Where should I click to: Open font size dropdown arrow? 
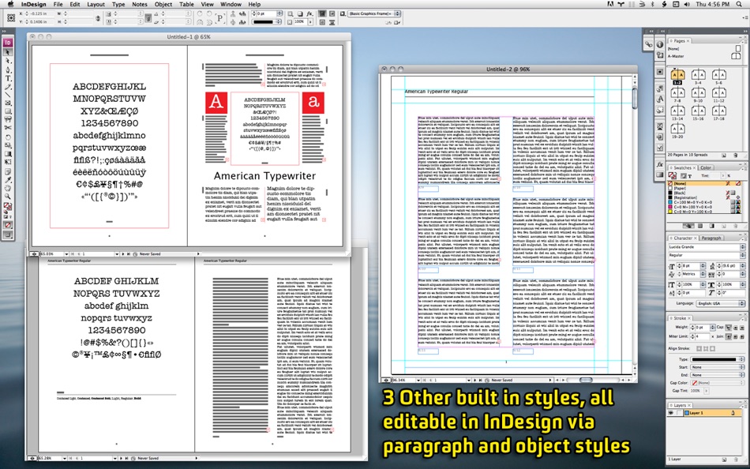[703, 265]
